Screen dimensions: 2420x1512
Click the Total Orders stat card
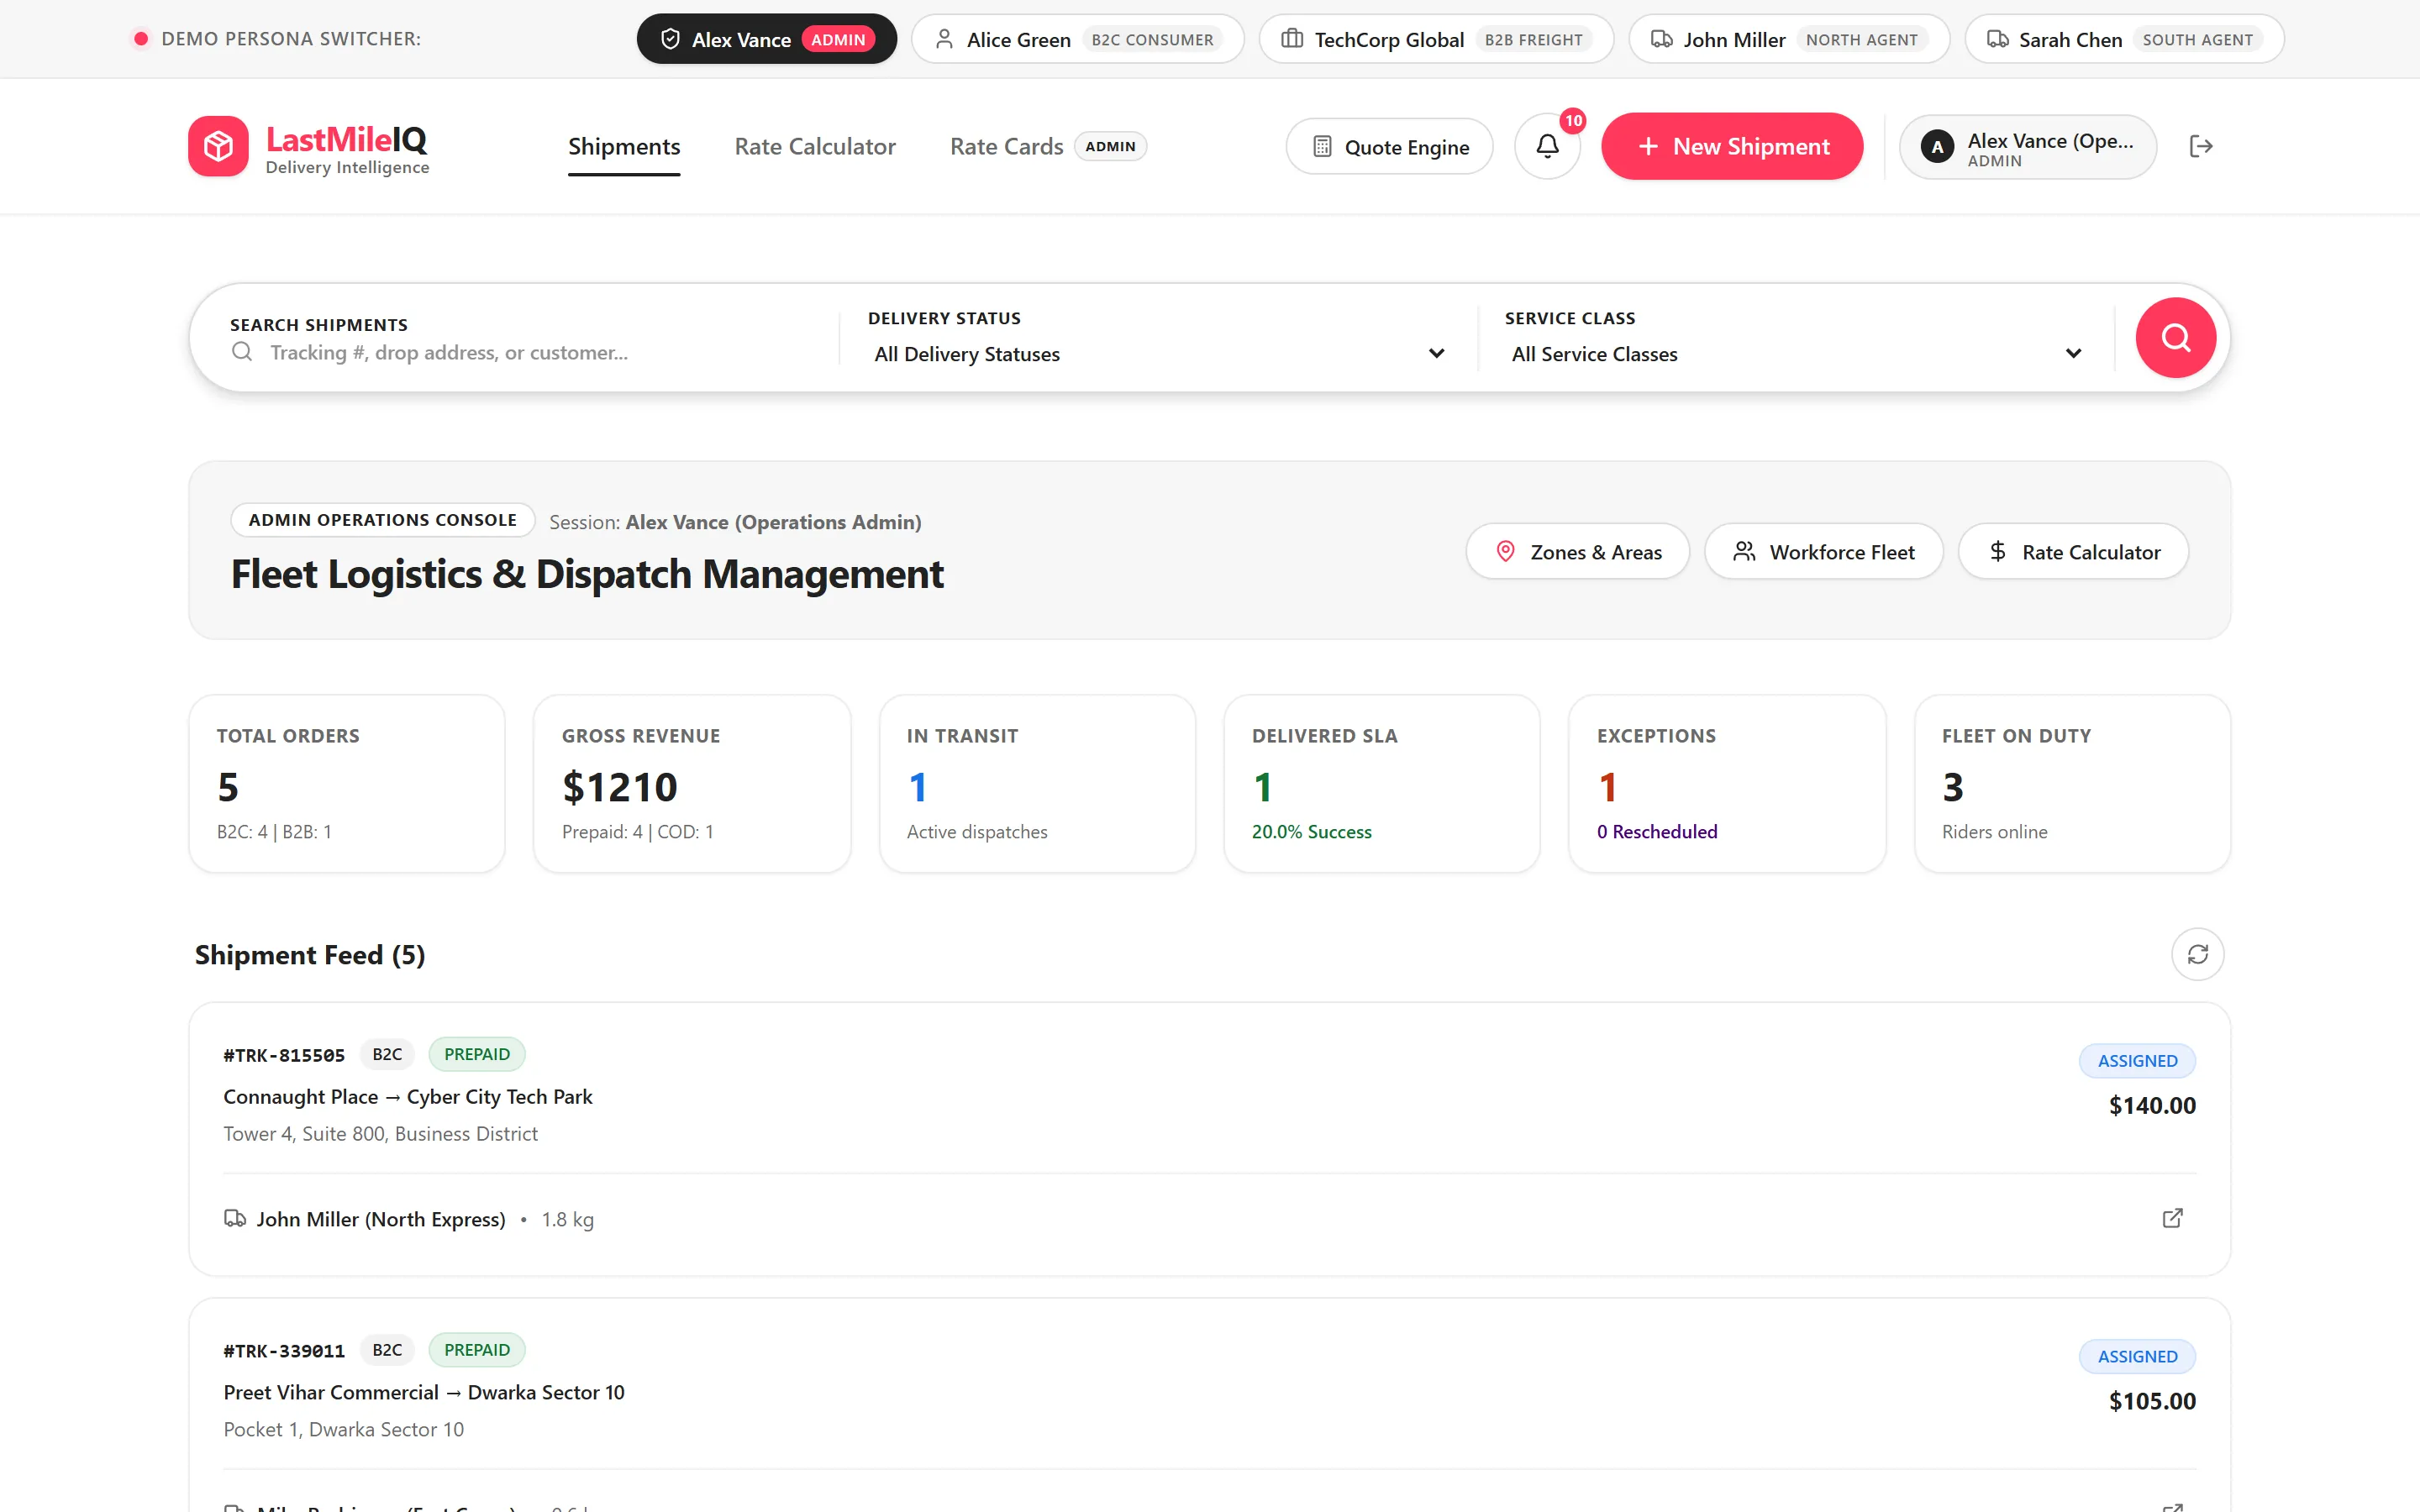[346, 783]
